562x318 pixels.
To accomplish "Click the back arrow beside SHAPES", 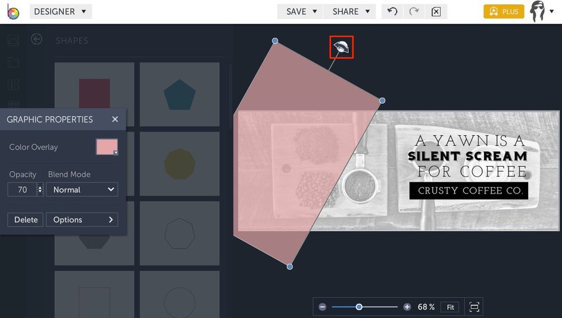I will [36, 39].
